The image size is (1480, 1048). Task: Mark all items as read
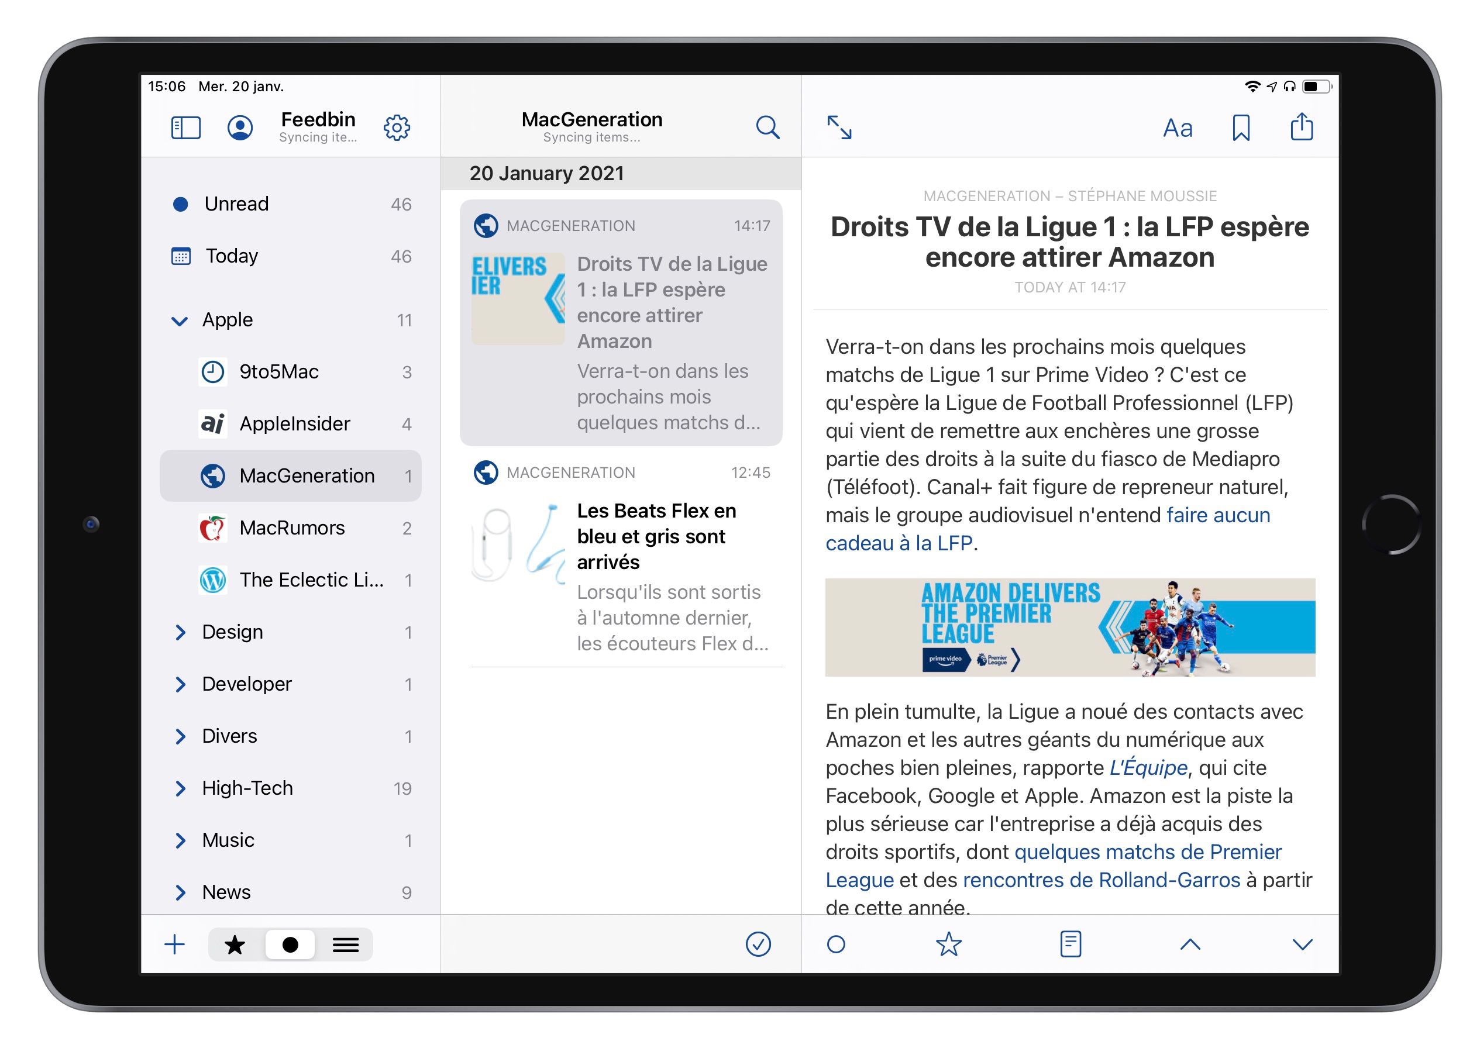758,944
